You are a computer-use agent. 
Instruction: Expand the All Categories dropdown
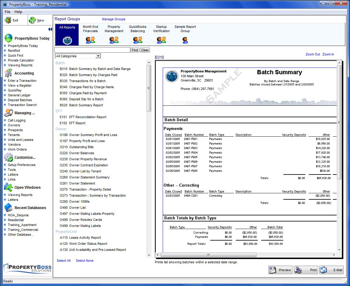click(x=98, y=56)
